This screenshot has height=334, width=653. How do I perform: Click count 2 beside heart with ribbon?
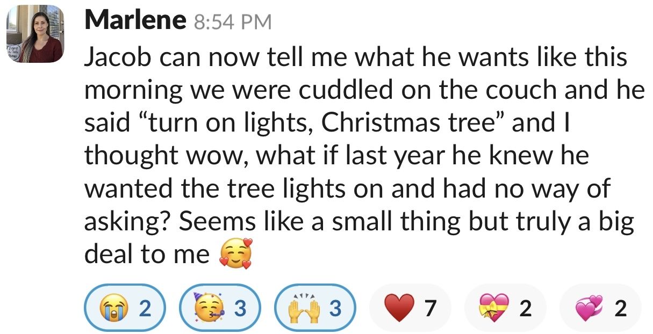point(525,309)
